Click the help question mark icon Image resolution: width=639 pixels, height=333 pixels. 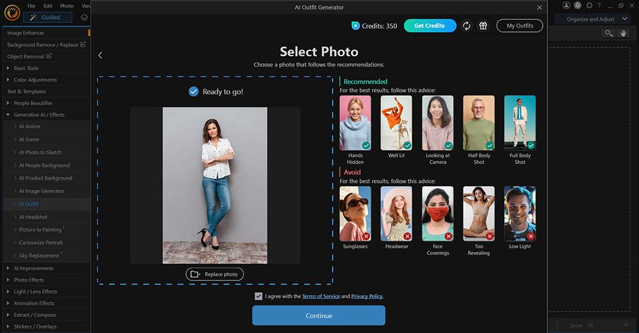pos(599,5)
